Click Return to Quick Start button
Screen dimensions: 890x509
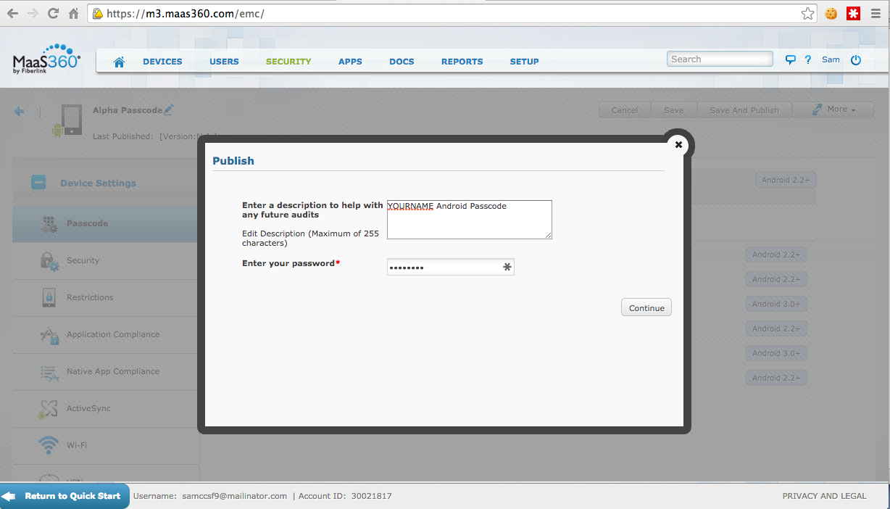click(65, 496)
